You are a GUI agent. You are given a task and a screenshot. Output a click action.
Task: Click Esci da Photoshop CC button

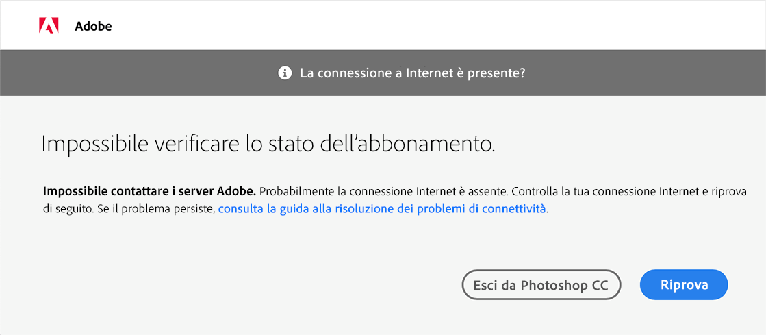pos(541,285)
